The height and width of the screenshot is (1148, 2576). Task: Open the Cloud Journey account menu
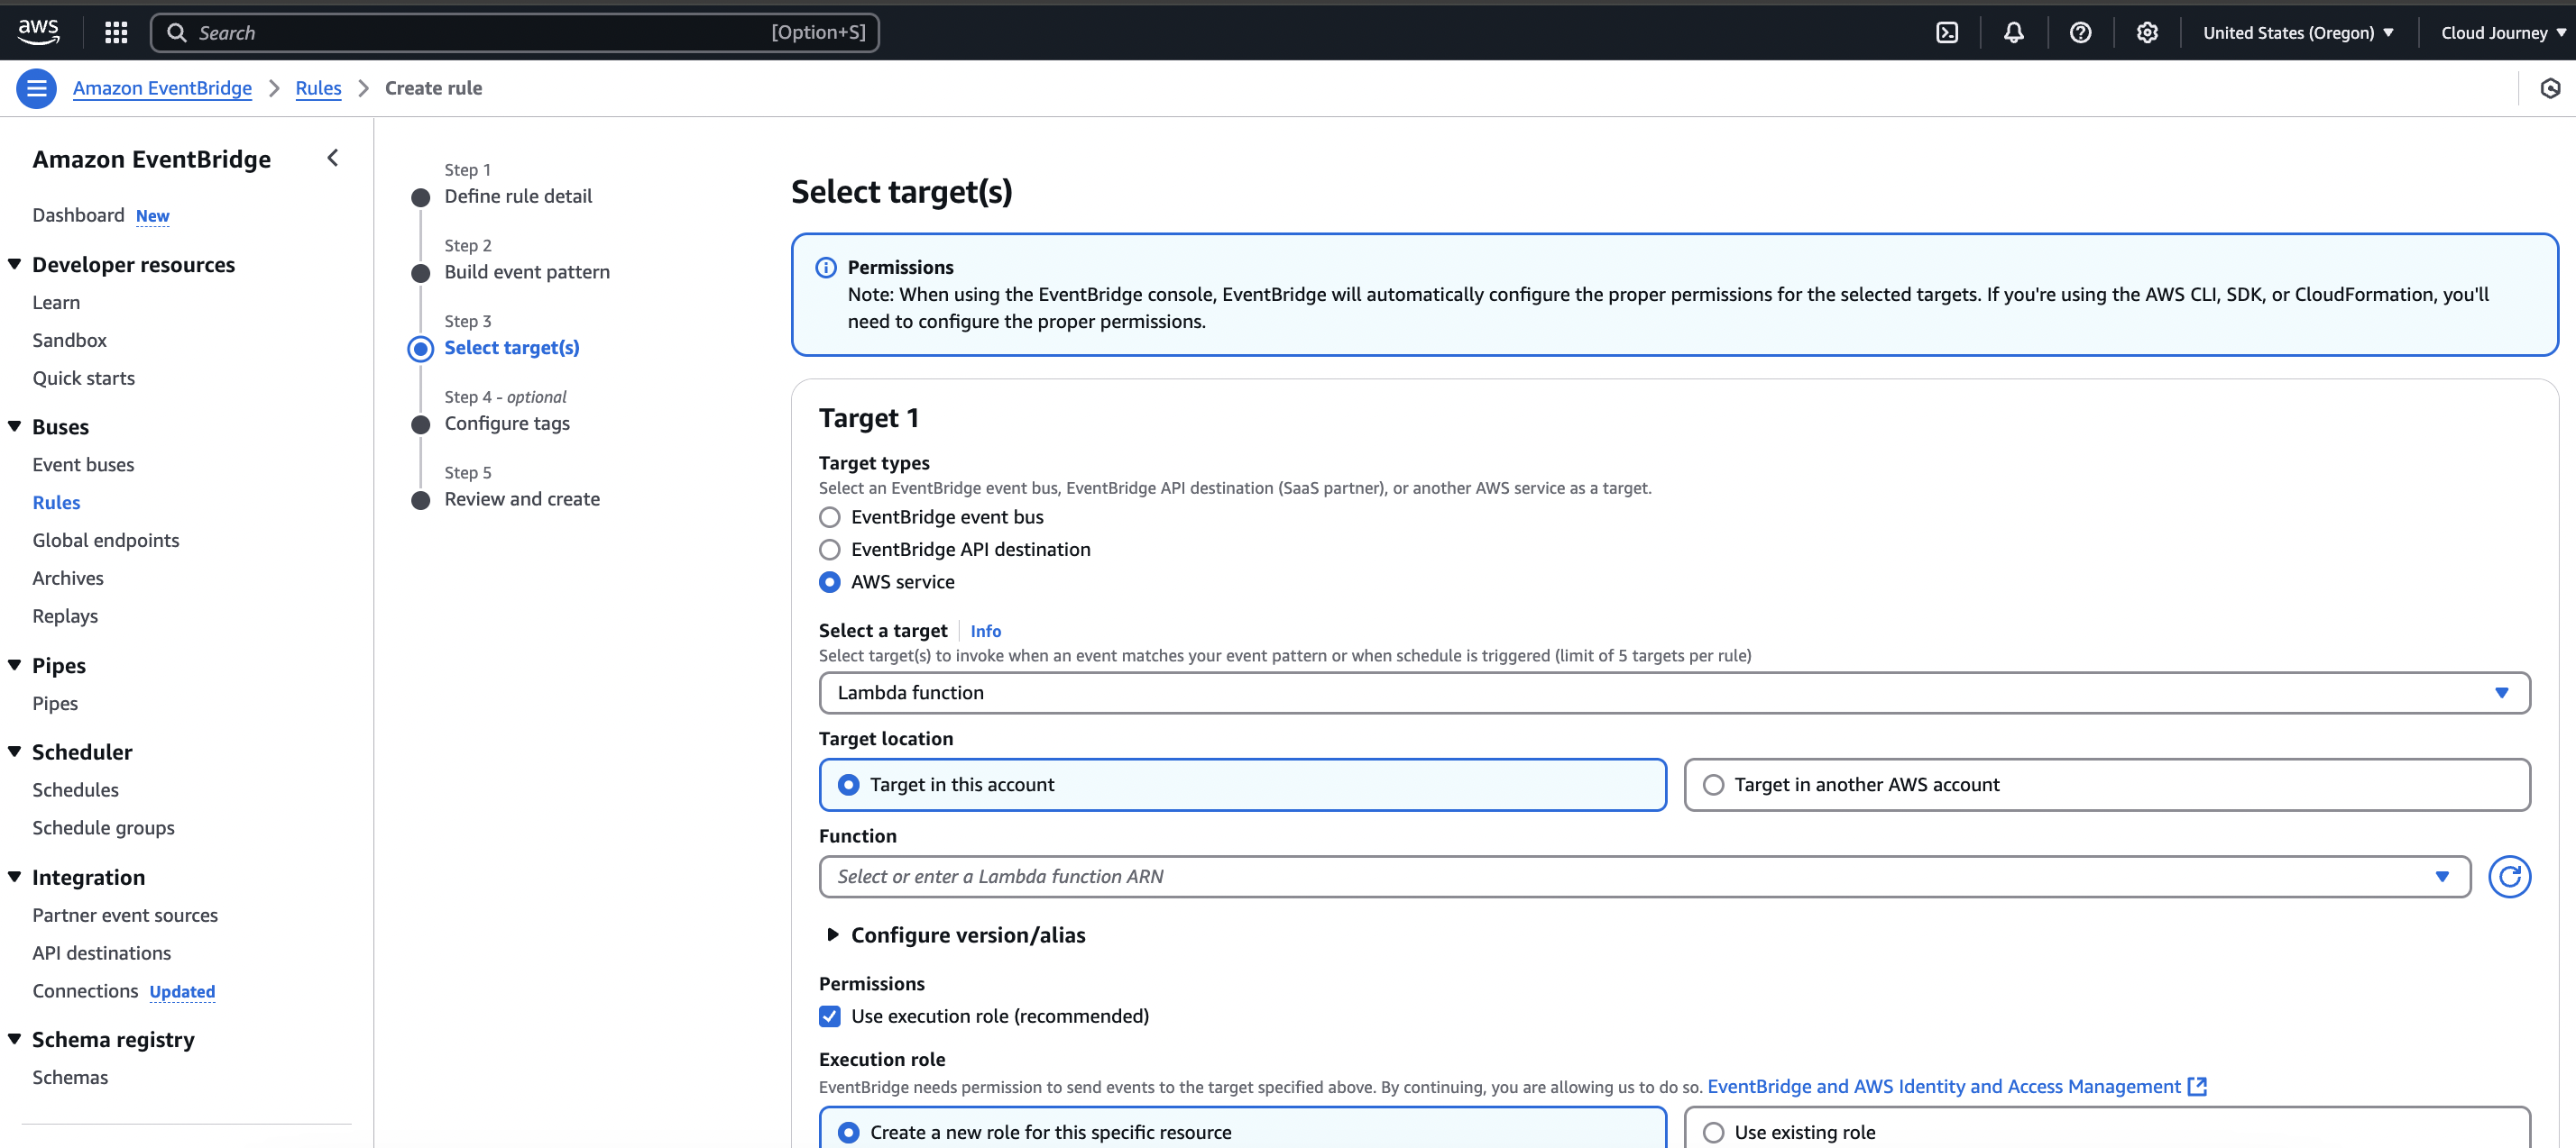point(2503,32)
